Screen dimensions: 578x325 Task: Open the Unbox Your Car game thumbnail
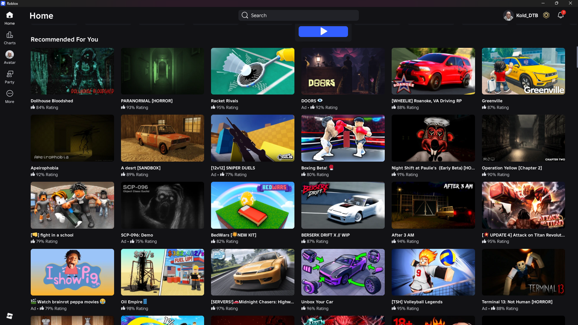tap(343, 272)
